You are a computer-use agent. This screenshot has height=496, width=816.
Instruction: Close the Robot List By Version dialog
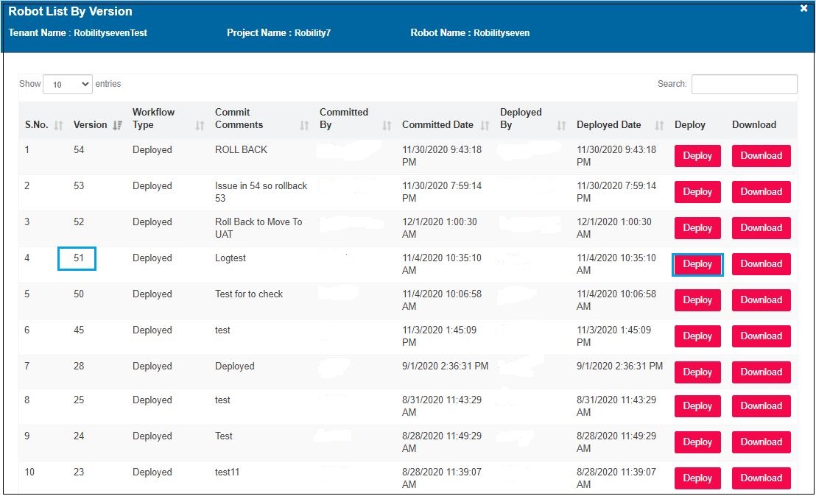[803, 9]
